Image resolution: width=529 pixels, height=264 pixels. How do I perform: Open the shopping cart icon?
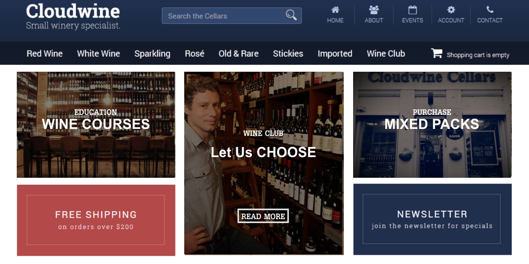[x=436, y=53]
